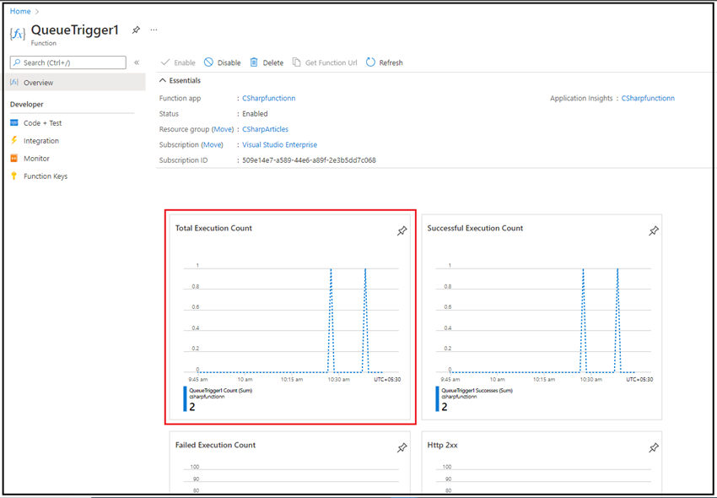Pin the Successful Execution Count chart

(x=654, y=230)
